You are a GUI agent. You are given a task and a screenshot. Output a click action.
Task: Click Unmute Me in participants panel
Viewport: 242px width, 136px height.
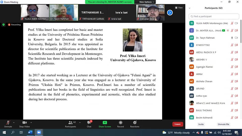click(223, 124)
